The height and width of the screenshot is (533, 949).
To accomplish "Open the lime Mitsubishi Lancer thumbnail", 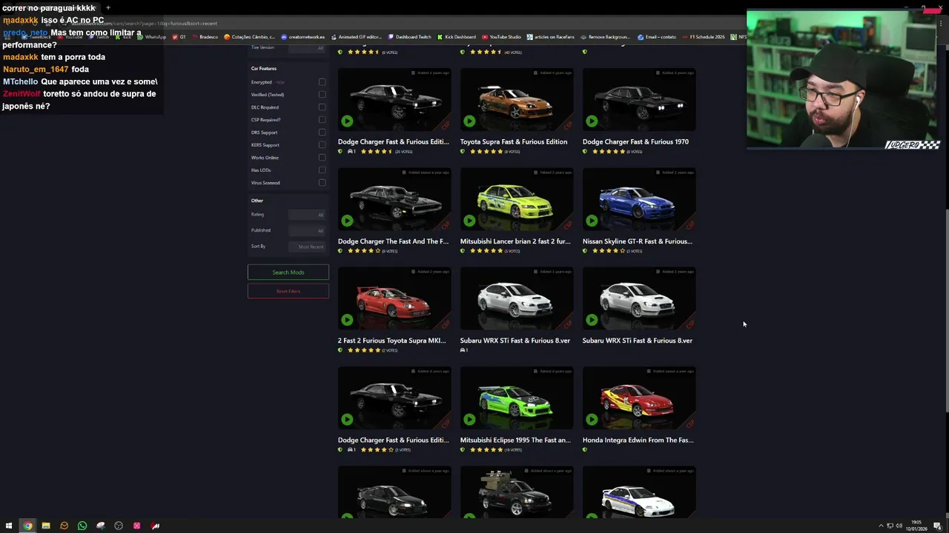I will tap(517, 199).
